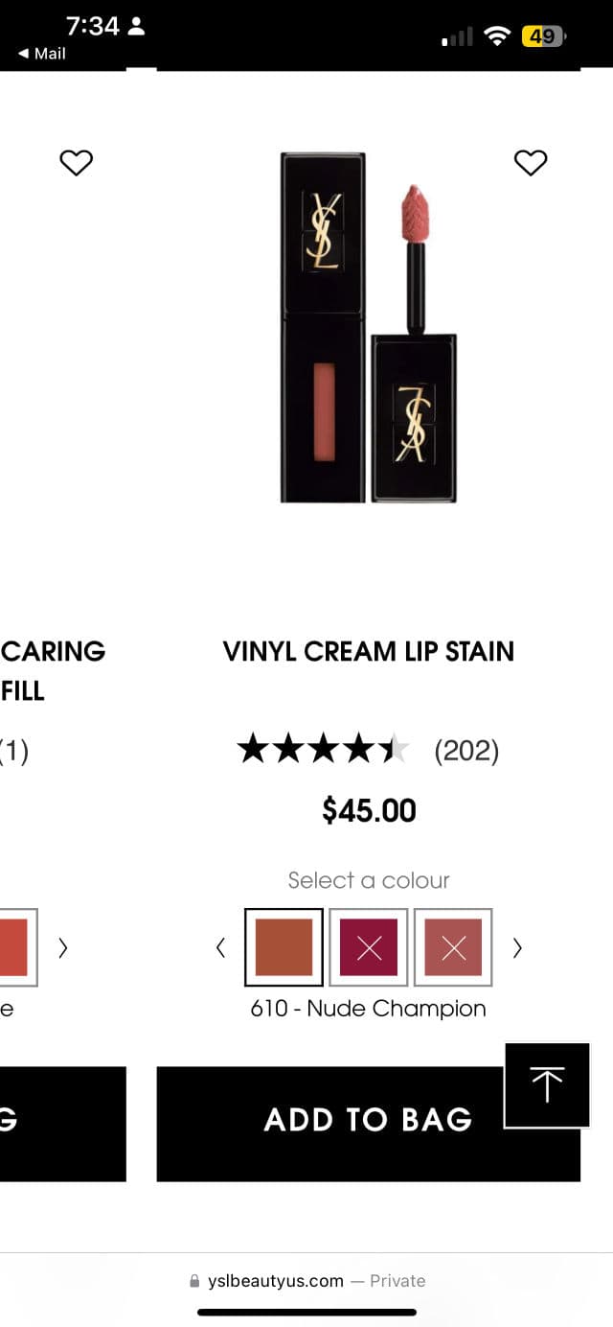Tap the padlock icon beside the URL
The height and width of the screenshot is (1327, 613).
point(195,1281)
